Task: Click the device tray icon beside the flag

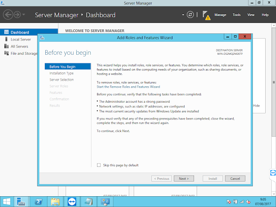Action: click(235, 202)
